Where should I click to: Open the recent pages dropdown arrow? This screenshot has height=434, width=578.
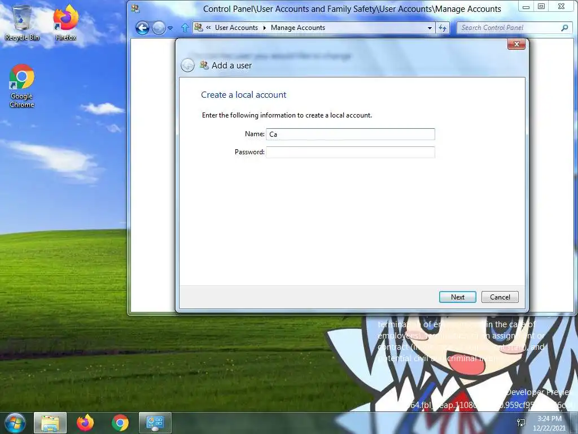click(170, 28)
